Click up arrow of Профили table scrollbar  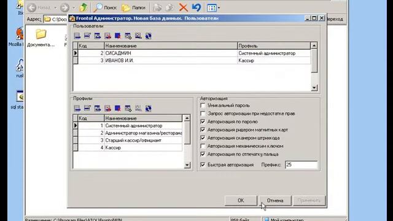tap(187, 118)
